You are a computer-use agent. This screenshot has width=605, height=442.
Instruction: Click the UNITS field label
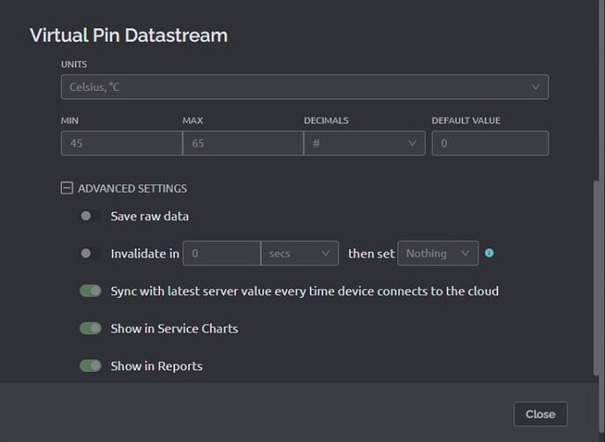click(x=73, y=64)
